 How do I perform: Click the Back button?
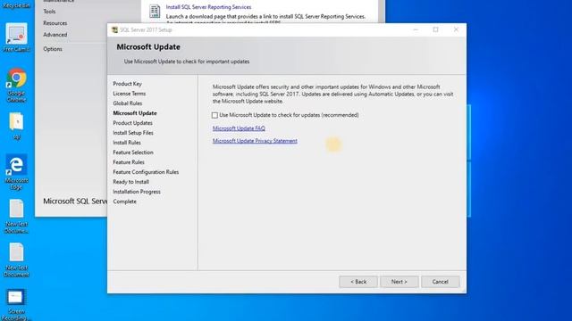click(x=358, y=282)
